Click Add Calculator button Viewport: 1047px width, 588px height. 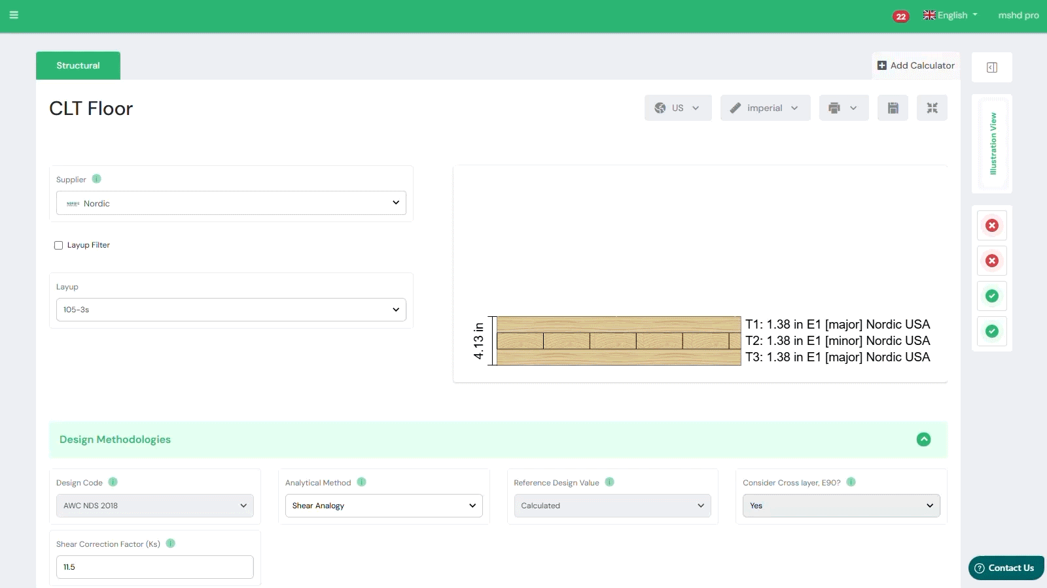click(915, 65)
